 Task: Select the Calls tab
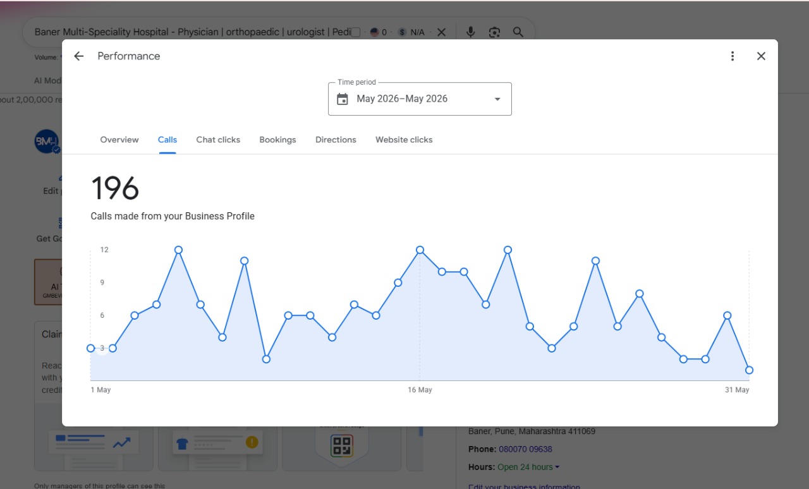point(167,140)
